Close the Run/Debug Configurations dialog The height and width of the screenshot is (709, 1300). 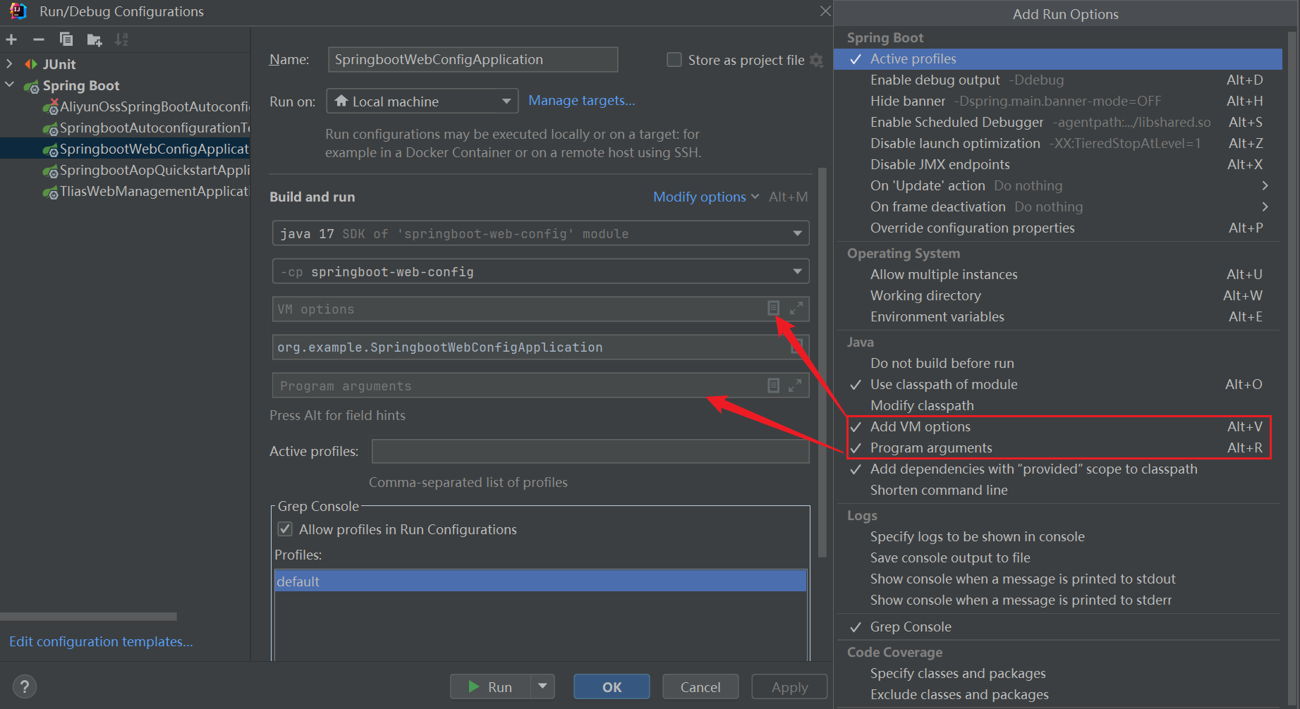tap(825, 11)
